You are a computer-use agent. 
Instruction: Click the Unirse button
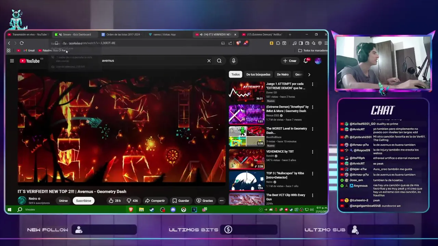(63, 201)
